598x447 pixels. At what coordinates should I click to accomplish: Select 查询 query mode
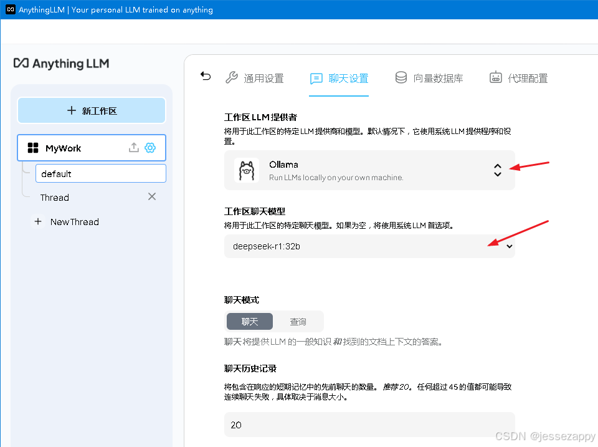pos(298,322)
